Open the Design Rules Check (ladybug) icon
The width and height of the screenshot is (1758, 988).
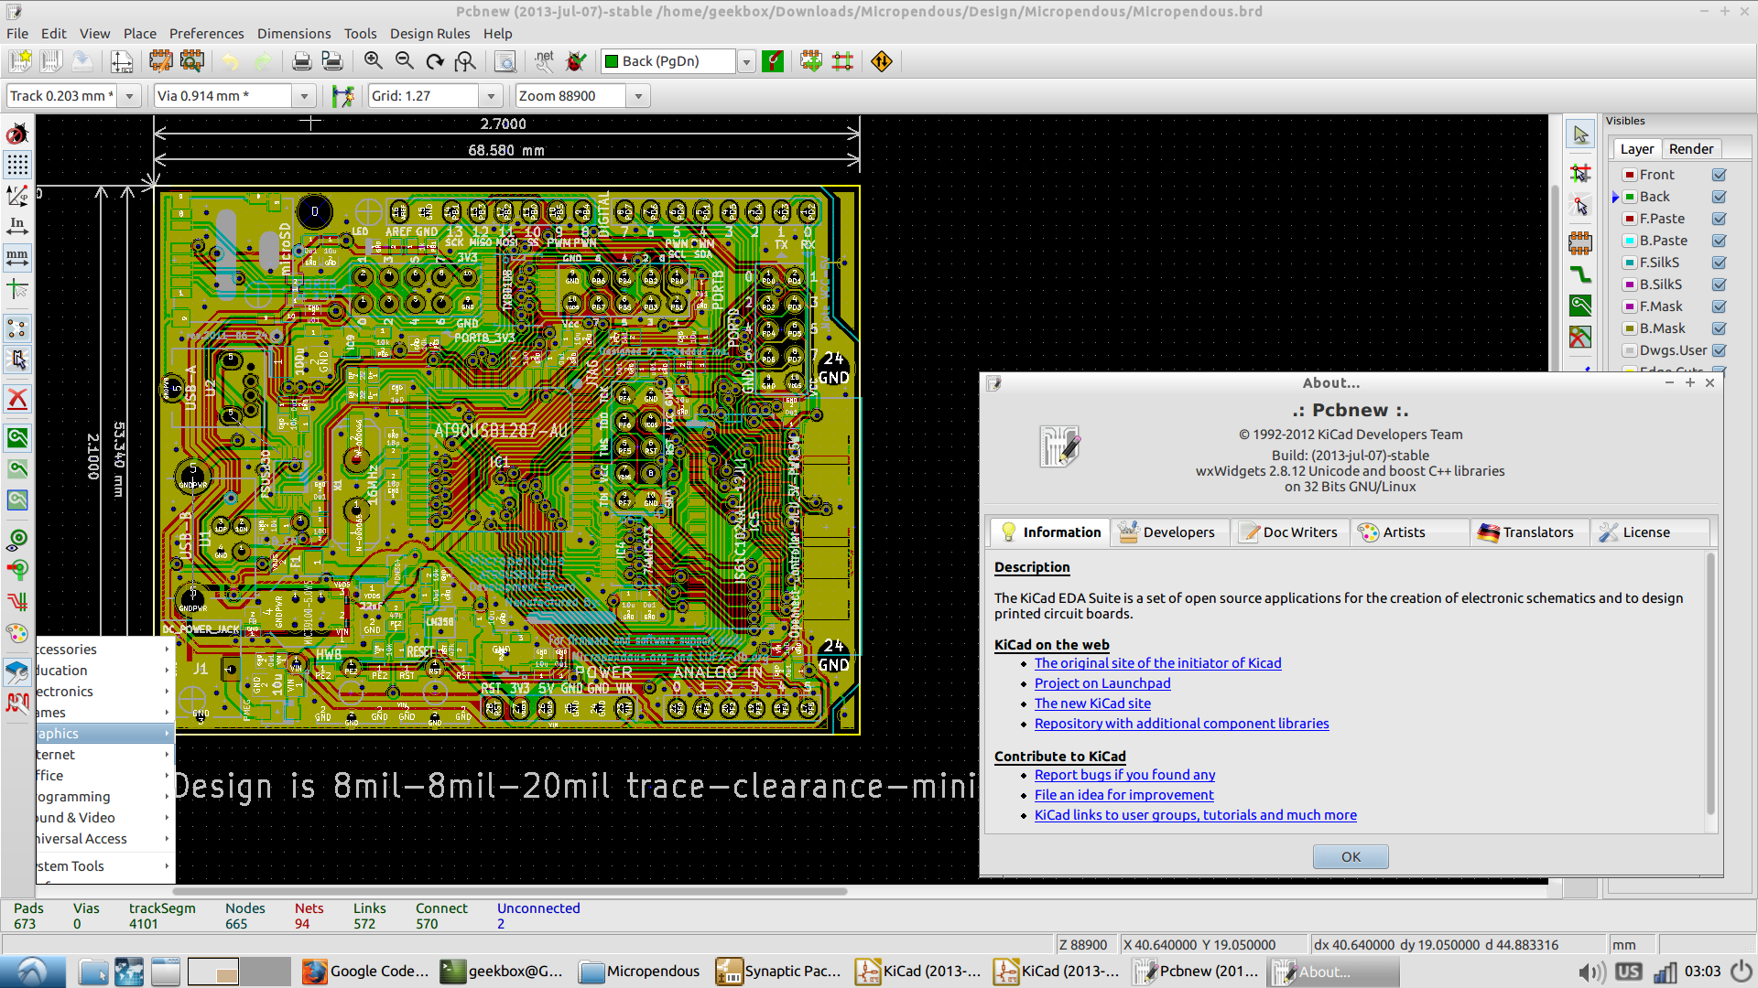pyautogui.click(x=574, y=61)
